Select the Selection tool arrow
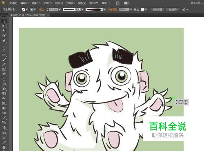Image resolution: width=204 pixels, height=151 pixels. tap(4, 21)
